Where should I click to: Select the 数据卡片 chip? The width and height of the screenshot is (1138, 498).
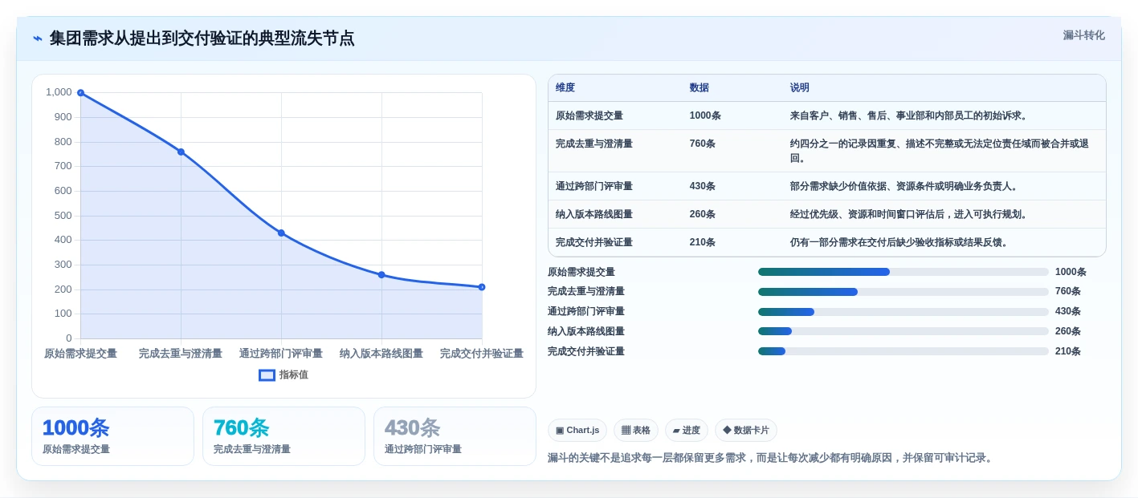[746, 430]
